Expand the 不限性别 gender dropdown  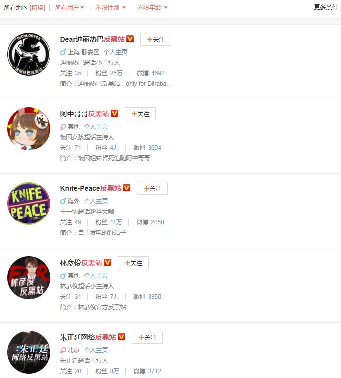[x=110, y=7]
